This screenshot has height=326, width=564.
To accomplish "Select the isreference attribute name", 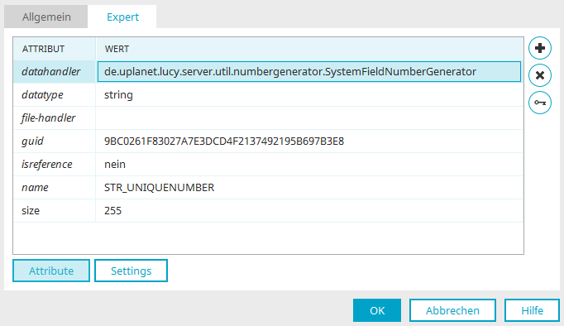I will tap(47, 164).
